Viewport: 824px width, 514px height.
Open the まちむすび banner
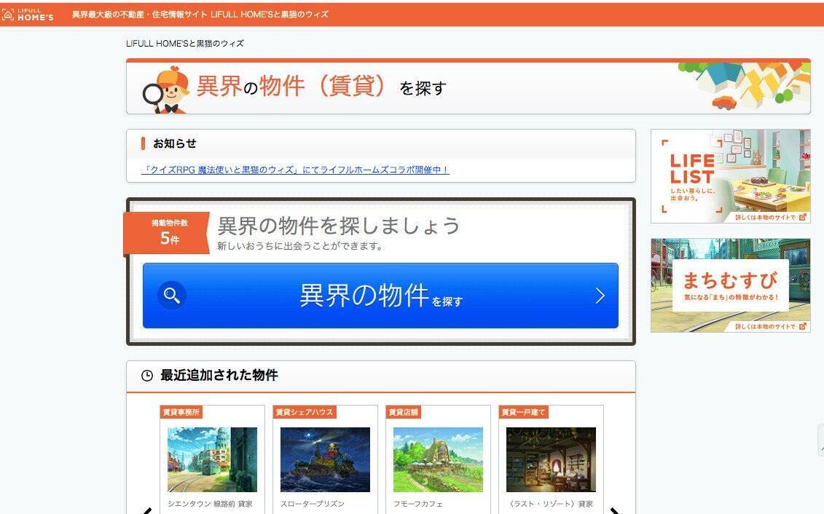point(730,285)
